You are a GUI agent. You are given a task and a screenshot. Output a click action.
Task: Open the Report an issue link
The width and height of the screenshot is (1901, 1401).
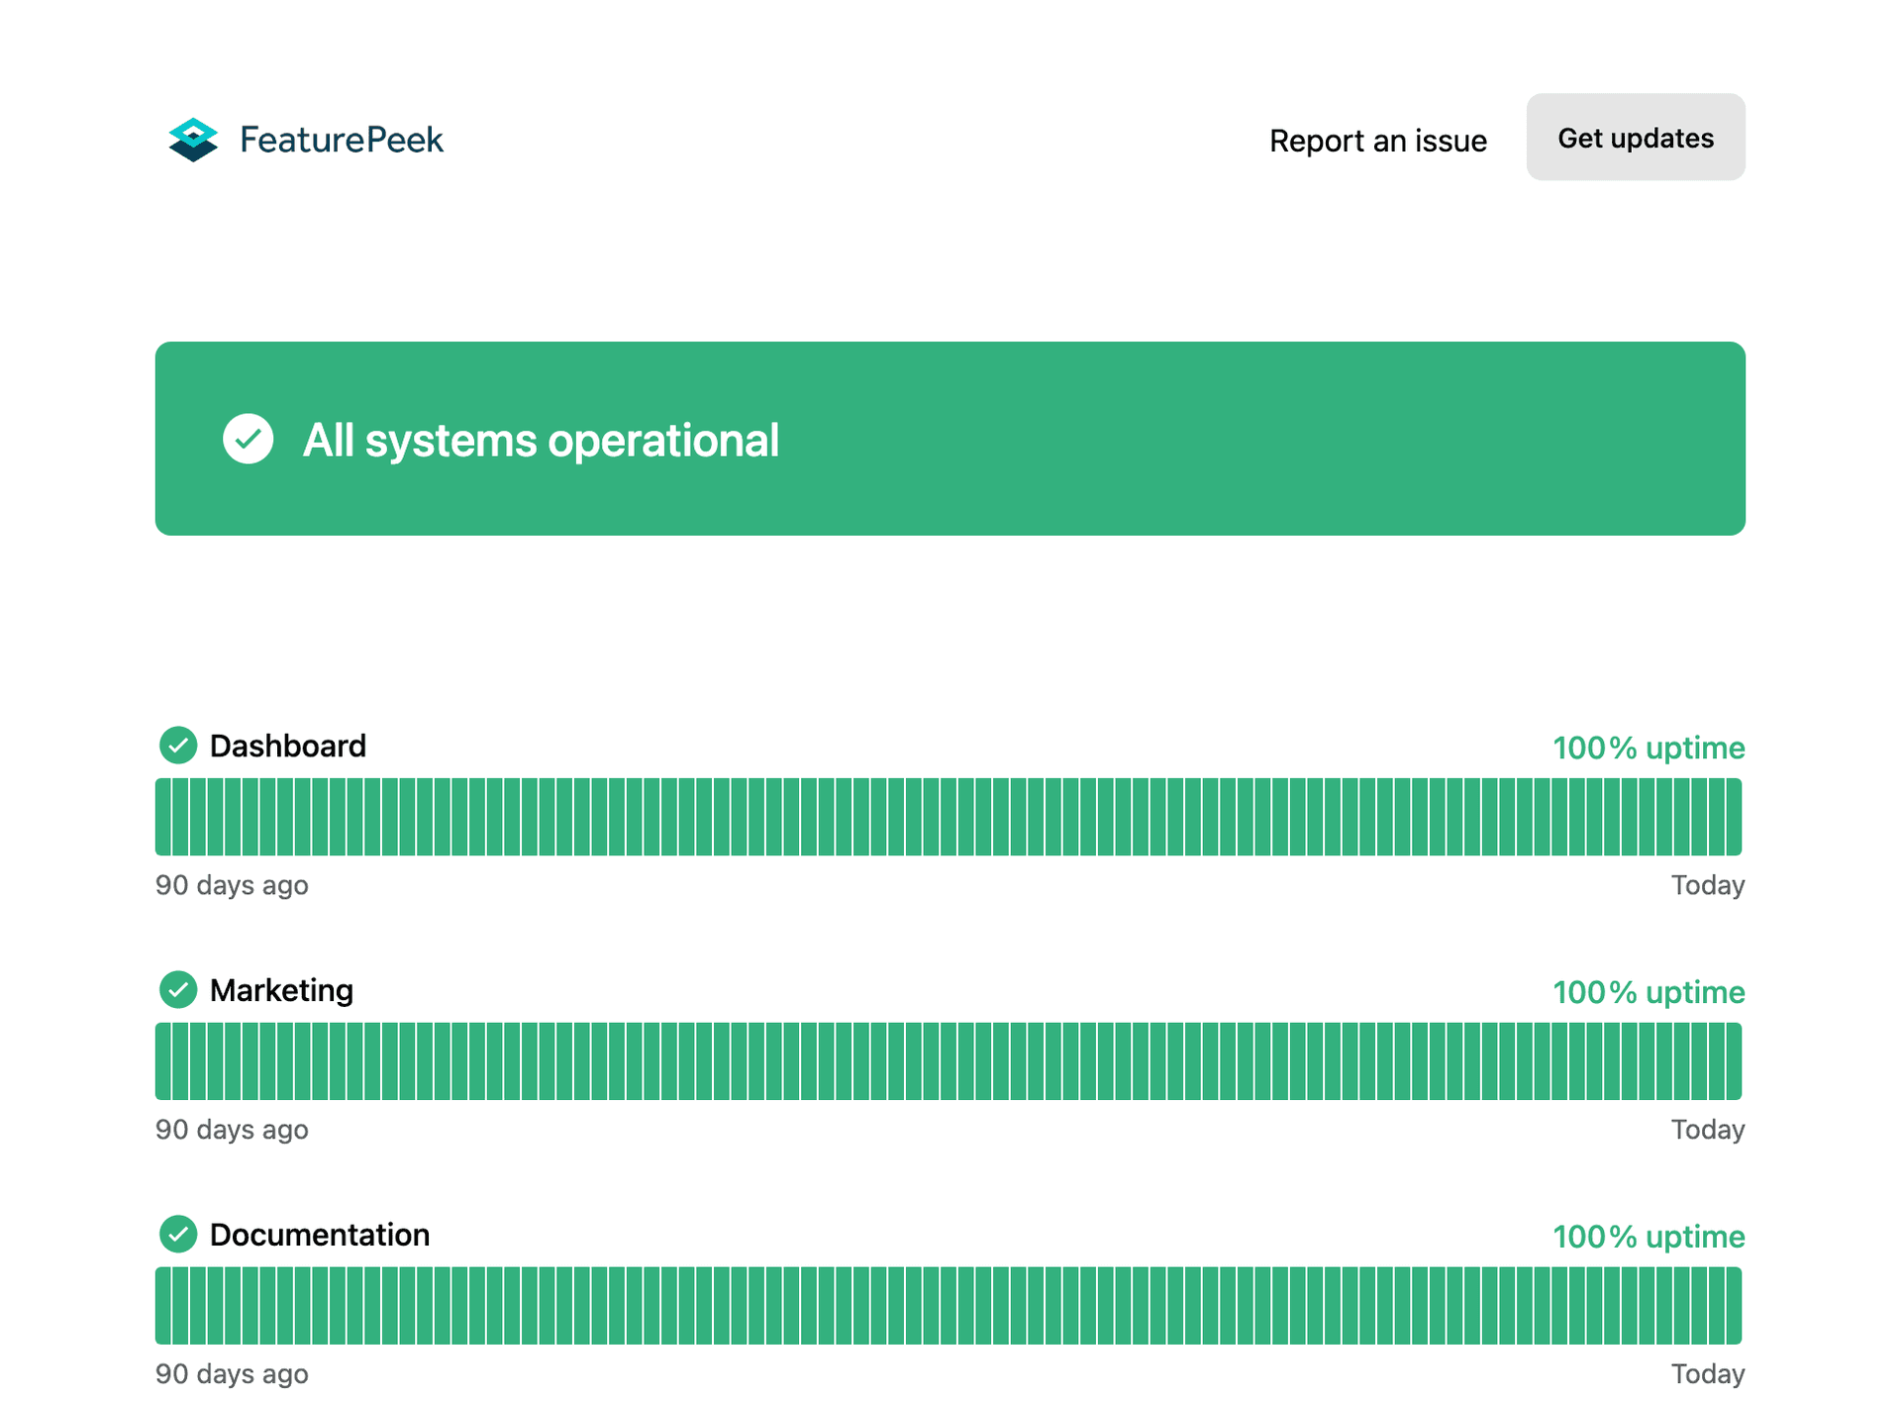1377,141
